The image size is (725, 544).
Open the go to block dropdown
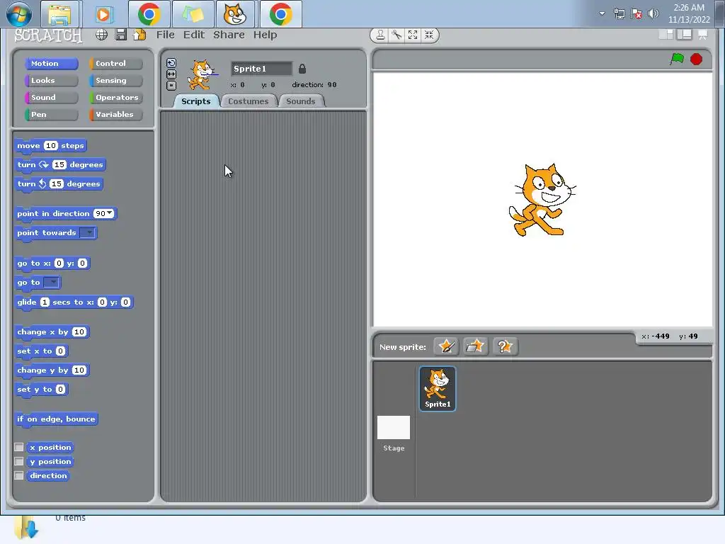click(51, 282)
